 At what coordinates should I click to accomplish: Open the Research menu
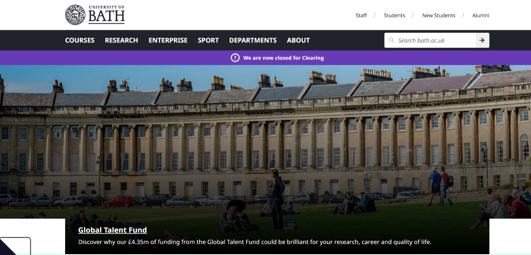point(122,40)
